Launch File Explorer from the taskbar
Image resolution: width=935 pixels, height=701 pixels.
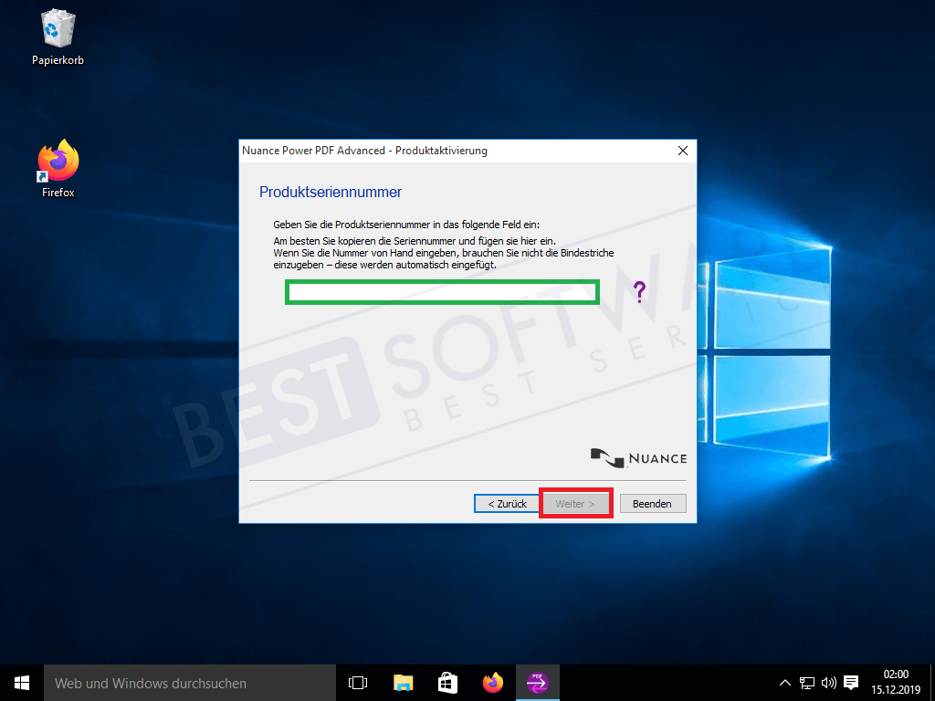point(403,683)
